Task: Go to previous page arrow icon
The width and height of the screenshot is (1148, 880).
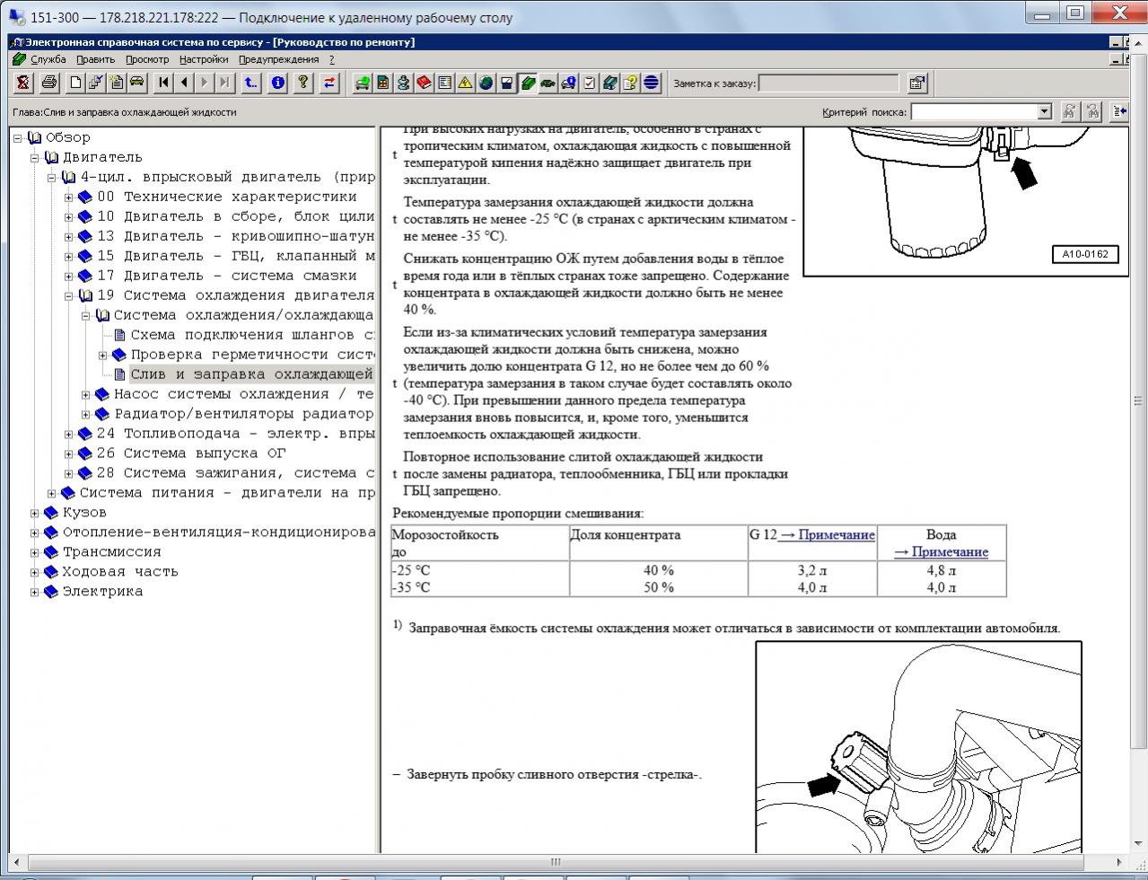Action: (x=184, y=84)
